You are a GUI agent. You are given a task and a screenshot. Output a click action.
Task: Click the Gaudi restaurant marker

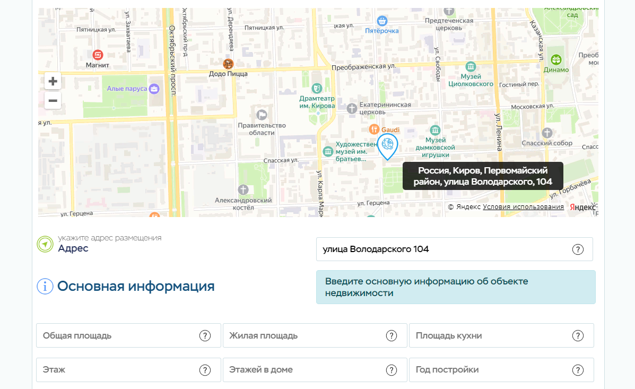[x=375, y=129]
